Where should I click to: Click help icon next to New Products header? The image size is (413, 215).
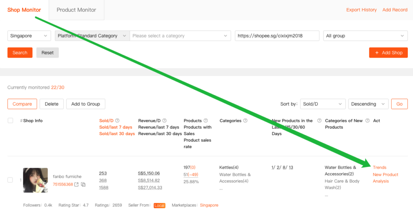(x=319, y=121)
